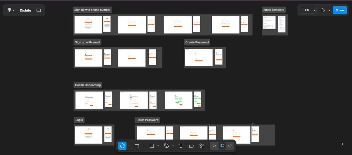The image size is (352, 155).
Task: Select the 'Reset Password' section label
Action: tap(148, 120)
